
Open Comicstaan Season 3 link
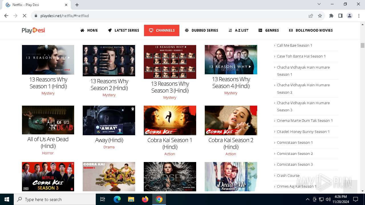pos(295,164)
